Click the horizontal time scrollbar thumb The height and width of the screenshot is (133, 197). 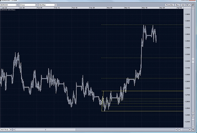click(x=46, y=130)
